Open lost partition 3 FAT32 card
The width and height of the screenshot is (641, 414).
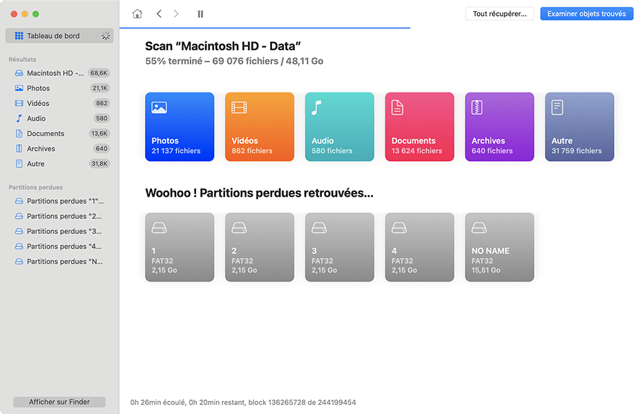[x=340, y=247]
